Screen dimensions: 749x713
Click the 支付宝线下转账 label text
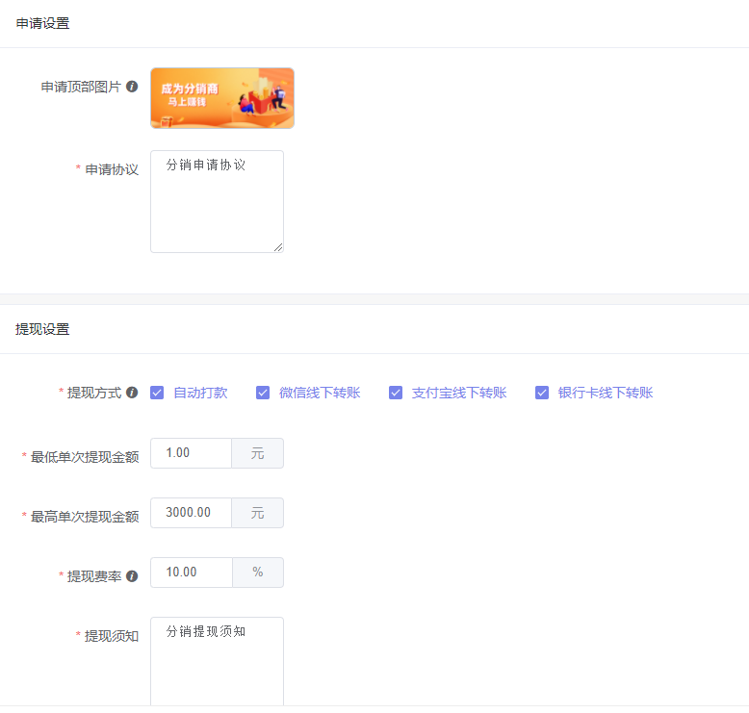[459, 393]
